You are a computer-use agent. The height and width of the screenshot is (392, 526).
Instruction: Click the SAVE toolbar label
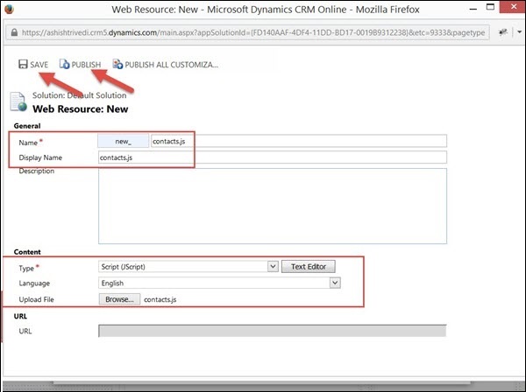click(x=39, y=65)
